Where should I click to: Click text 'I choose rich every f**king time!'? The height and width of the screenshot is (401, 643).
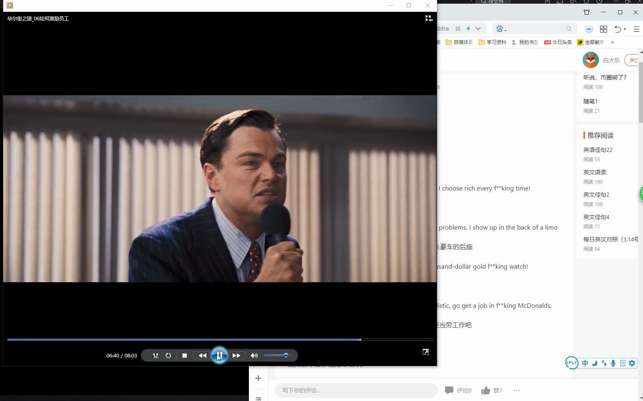tap(484, 188)
